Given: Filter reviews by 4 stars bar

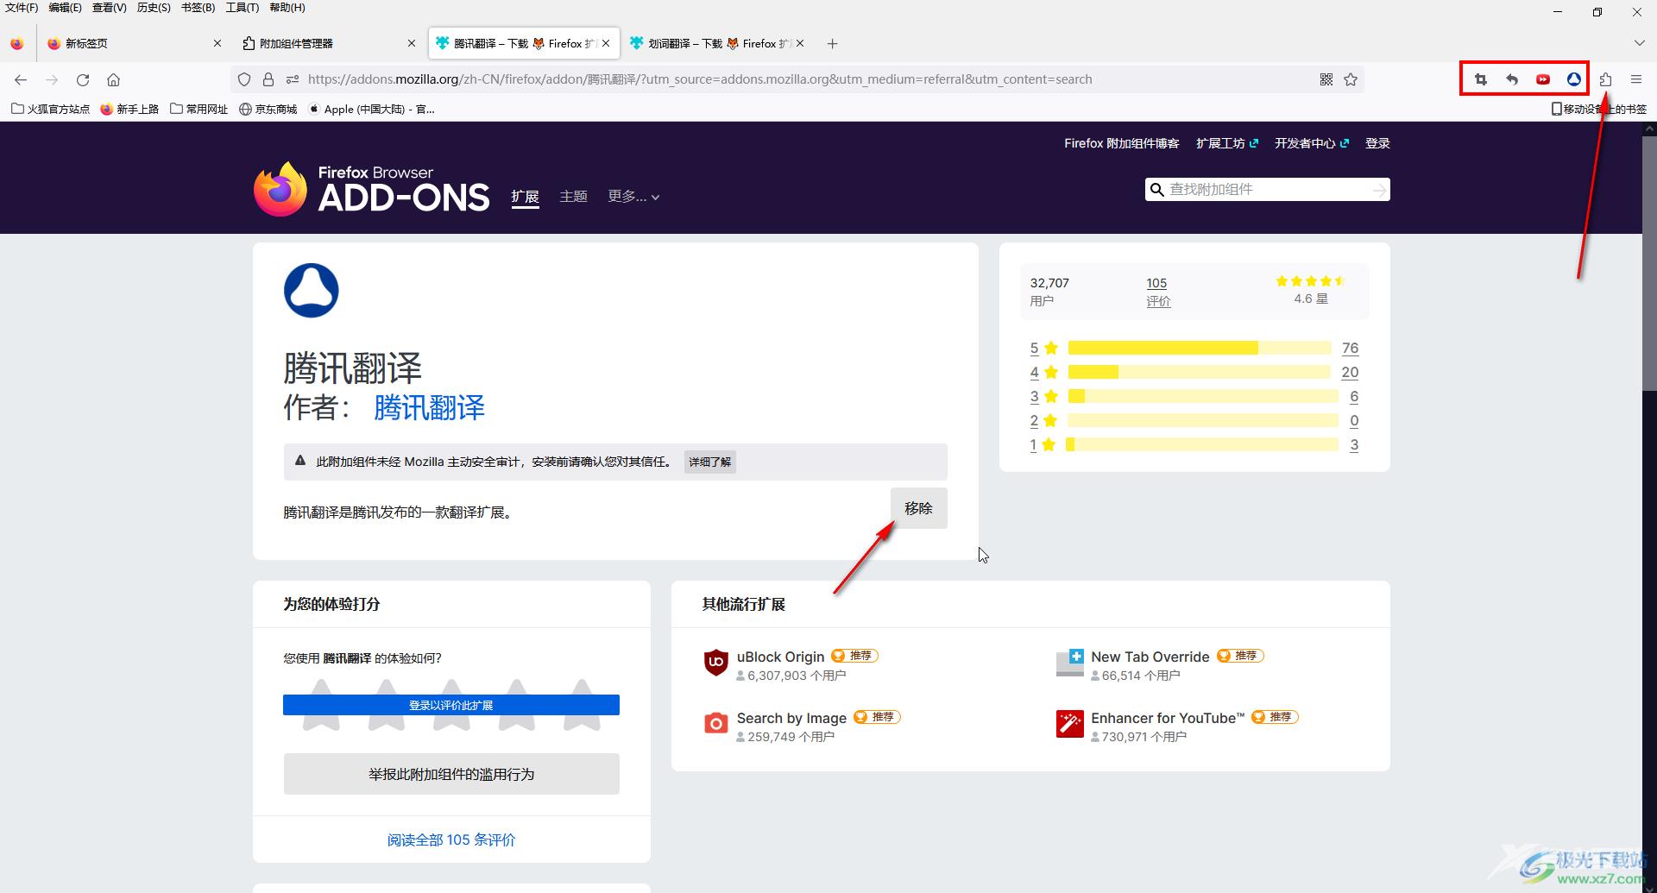Looking at the screenshot, I should (x=1200, y=372).
